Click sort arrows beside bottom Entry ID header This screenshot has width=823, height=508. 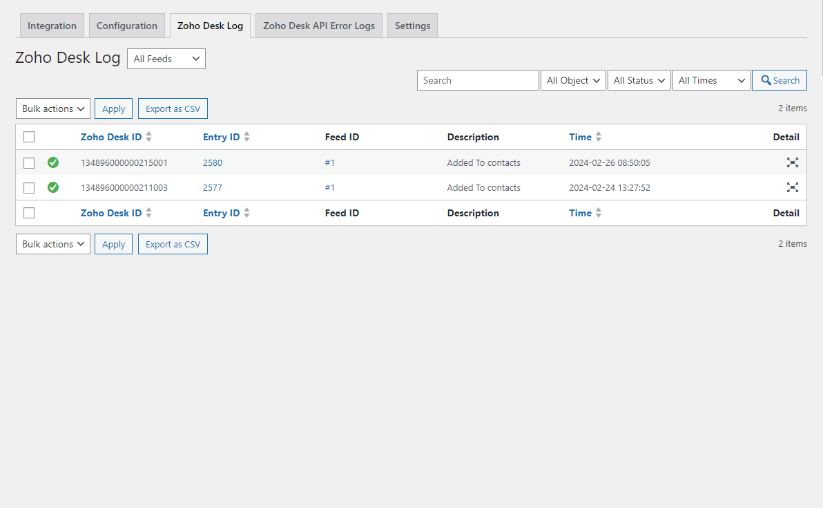click(246, 213)
